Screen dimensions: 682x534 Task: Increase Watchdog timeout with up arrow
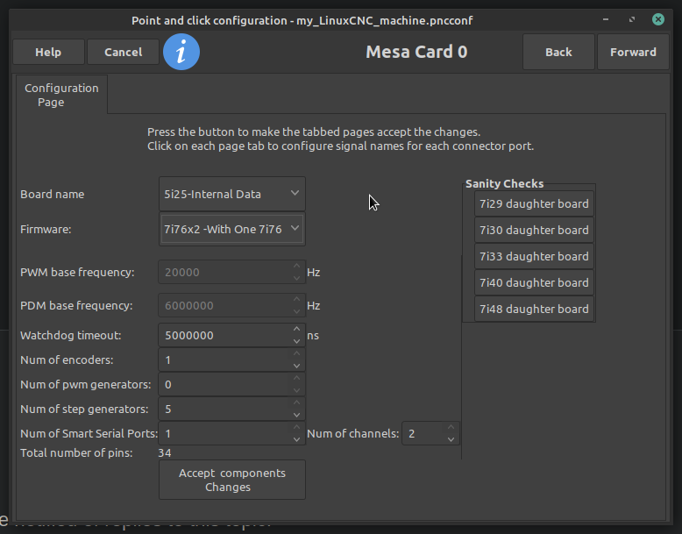click(296, 329)
